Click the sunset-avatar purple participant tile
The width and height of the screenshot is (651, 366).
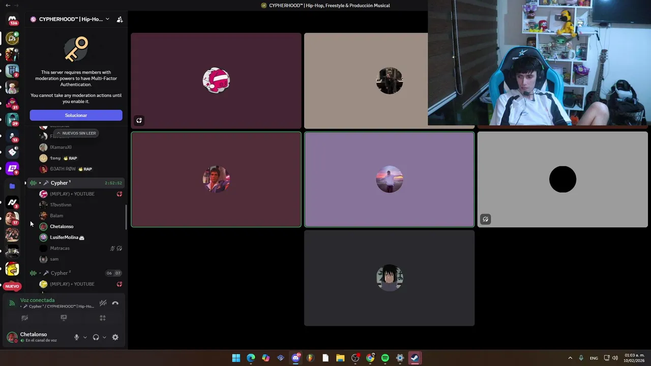pos(389,179)
